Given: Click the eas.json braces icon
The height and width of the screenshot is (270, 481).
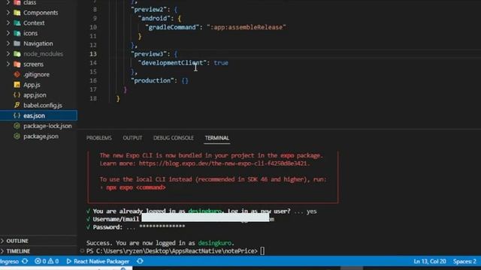Looking at the screenshot, I should [17, 115].
